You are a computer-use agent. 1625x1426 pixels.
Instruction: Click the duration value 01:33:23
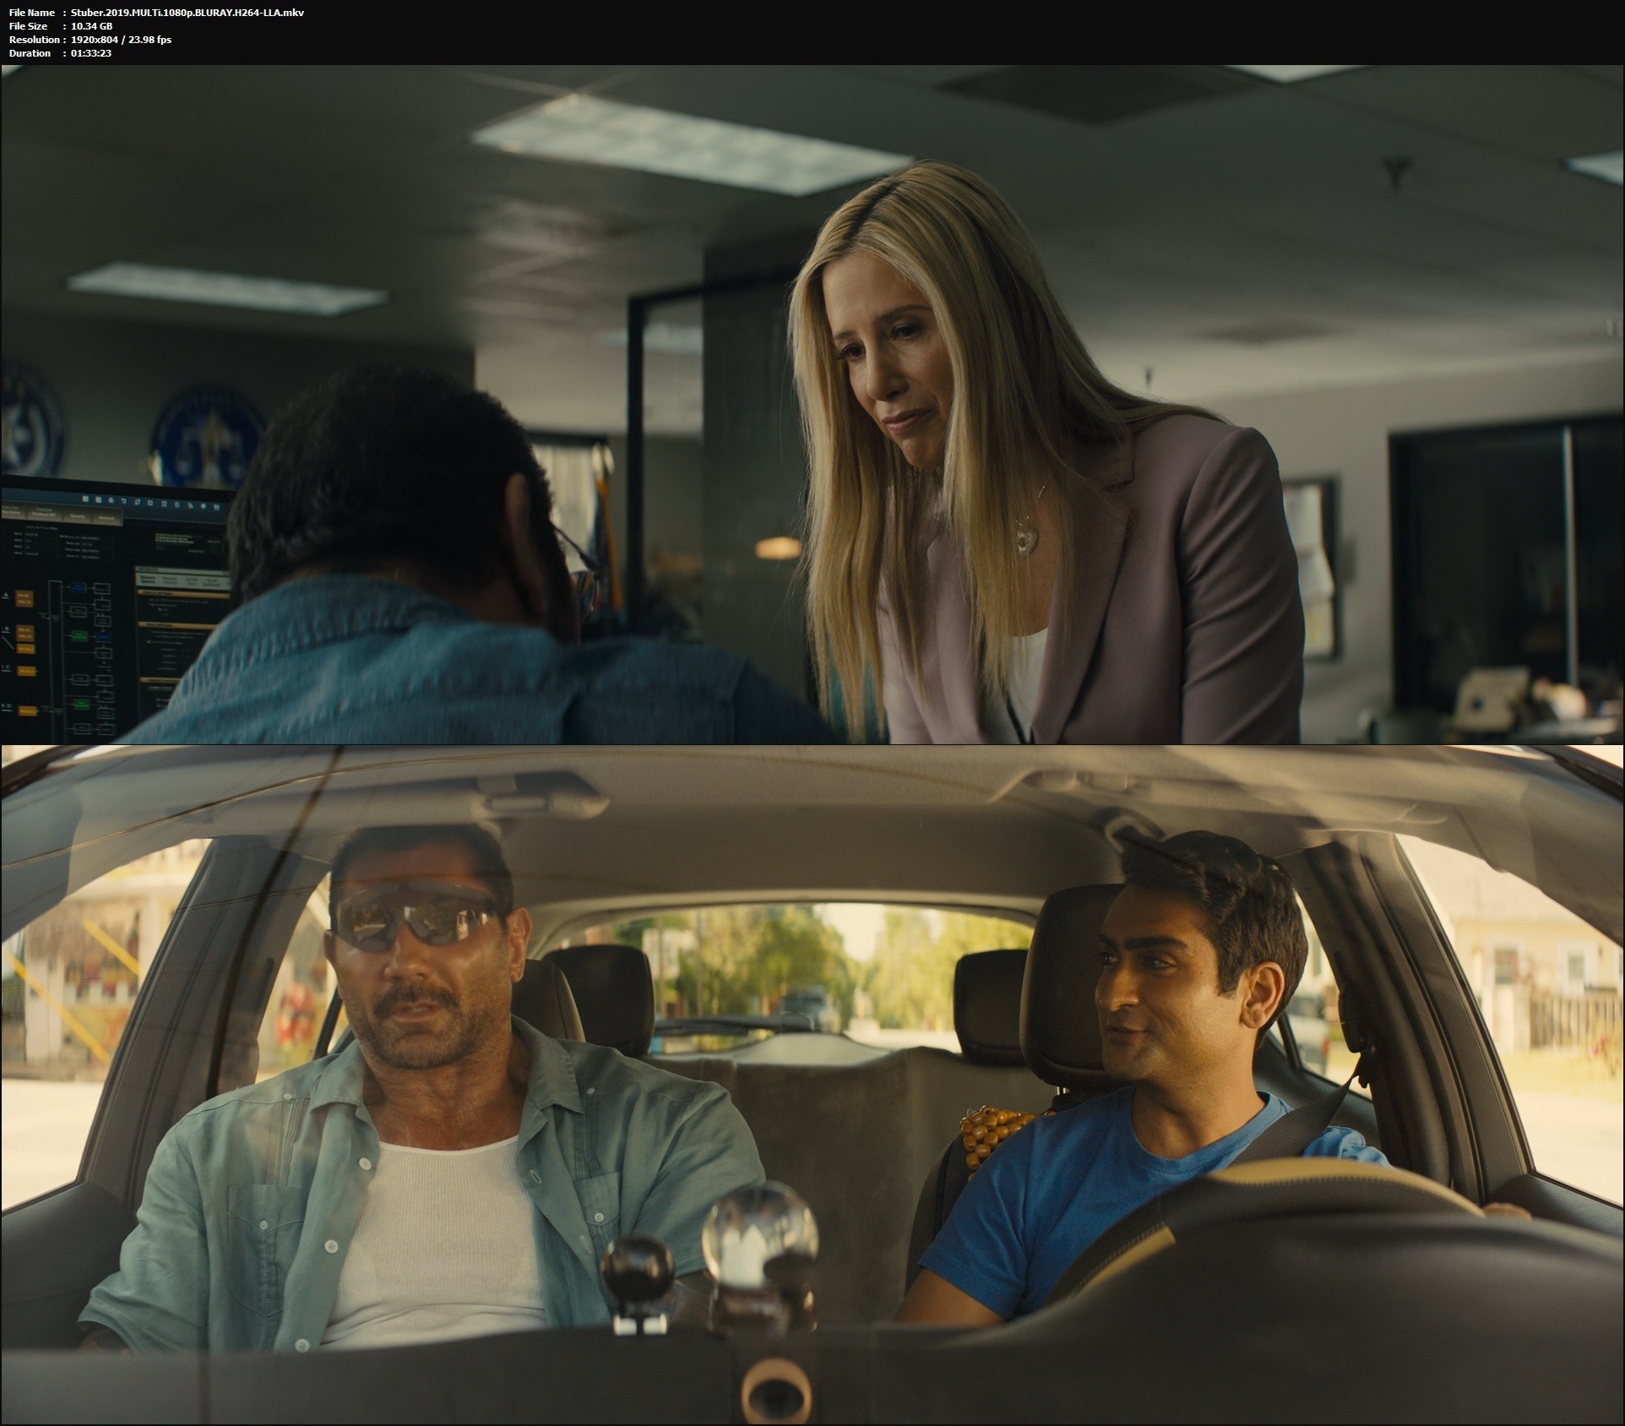(90, 53)
